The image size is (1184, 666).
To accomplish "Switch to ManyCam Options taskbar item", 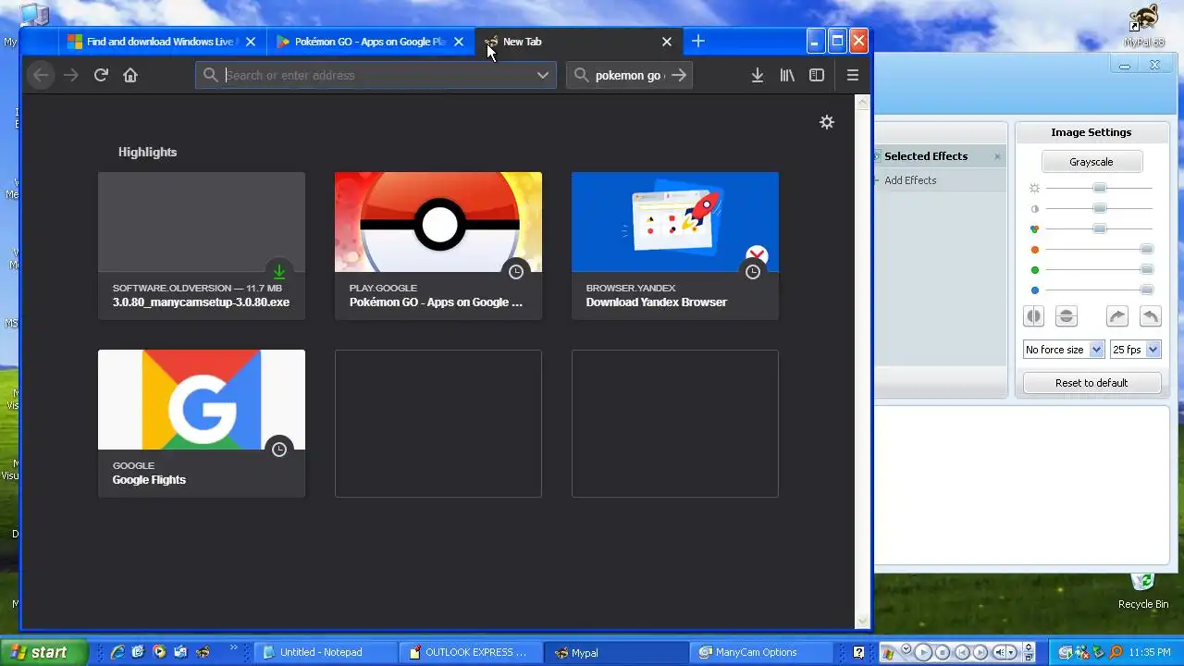I will point(763,652).
